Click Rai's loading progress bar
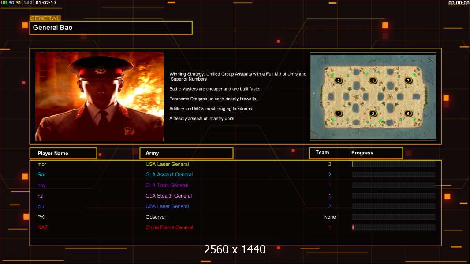This screenshot has width=470, height=264. [394, 175]
